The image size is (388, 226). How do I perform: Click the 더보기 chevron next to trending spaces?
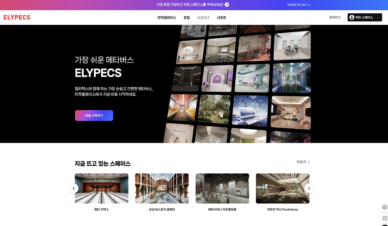point(308,162)
